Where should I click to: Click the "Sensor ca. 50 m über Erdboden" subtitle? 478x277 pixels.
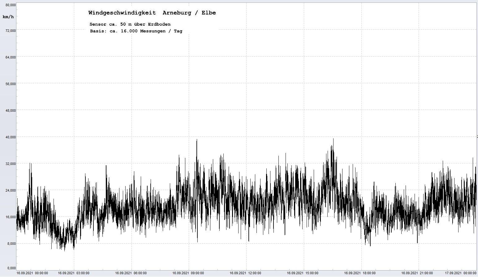tap(130, 24)
